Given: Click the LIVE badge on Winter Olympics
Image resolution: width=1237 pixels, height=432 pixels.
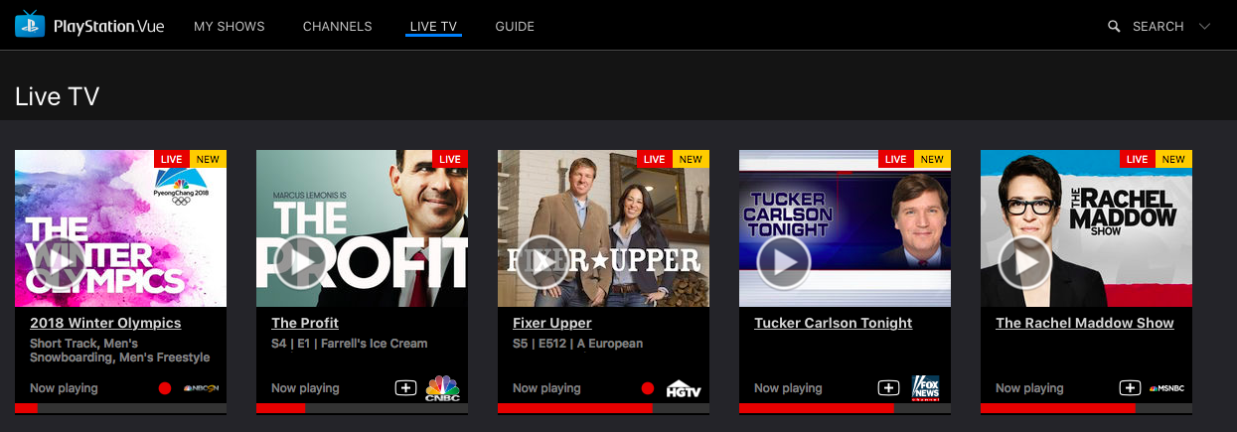Looking at the screenshot, I should pyautogui.click(x=172, y=159).
